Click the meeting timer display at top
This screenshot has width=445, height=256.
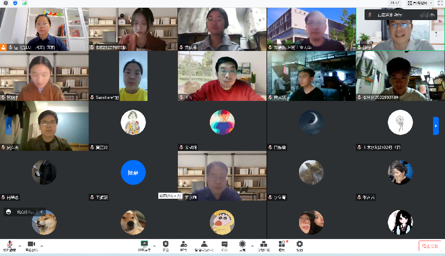tap(395, 3)
